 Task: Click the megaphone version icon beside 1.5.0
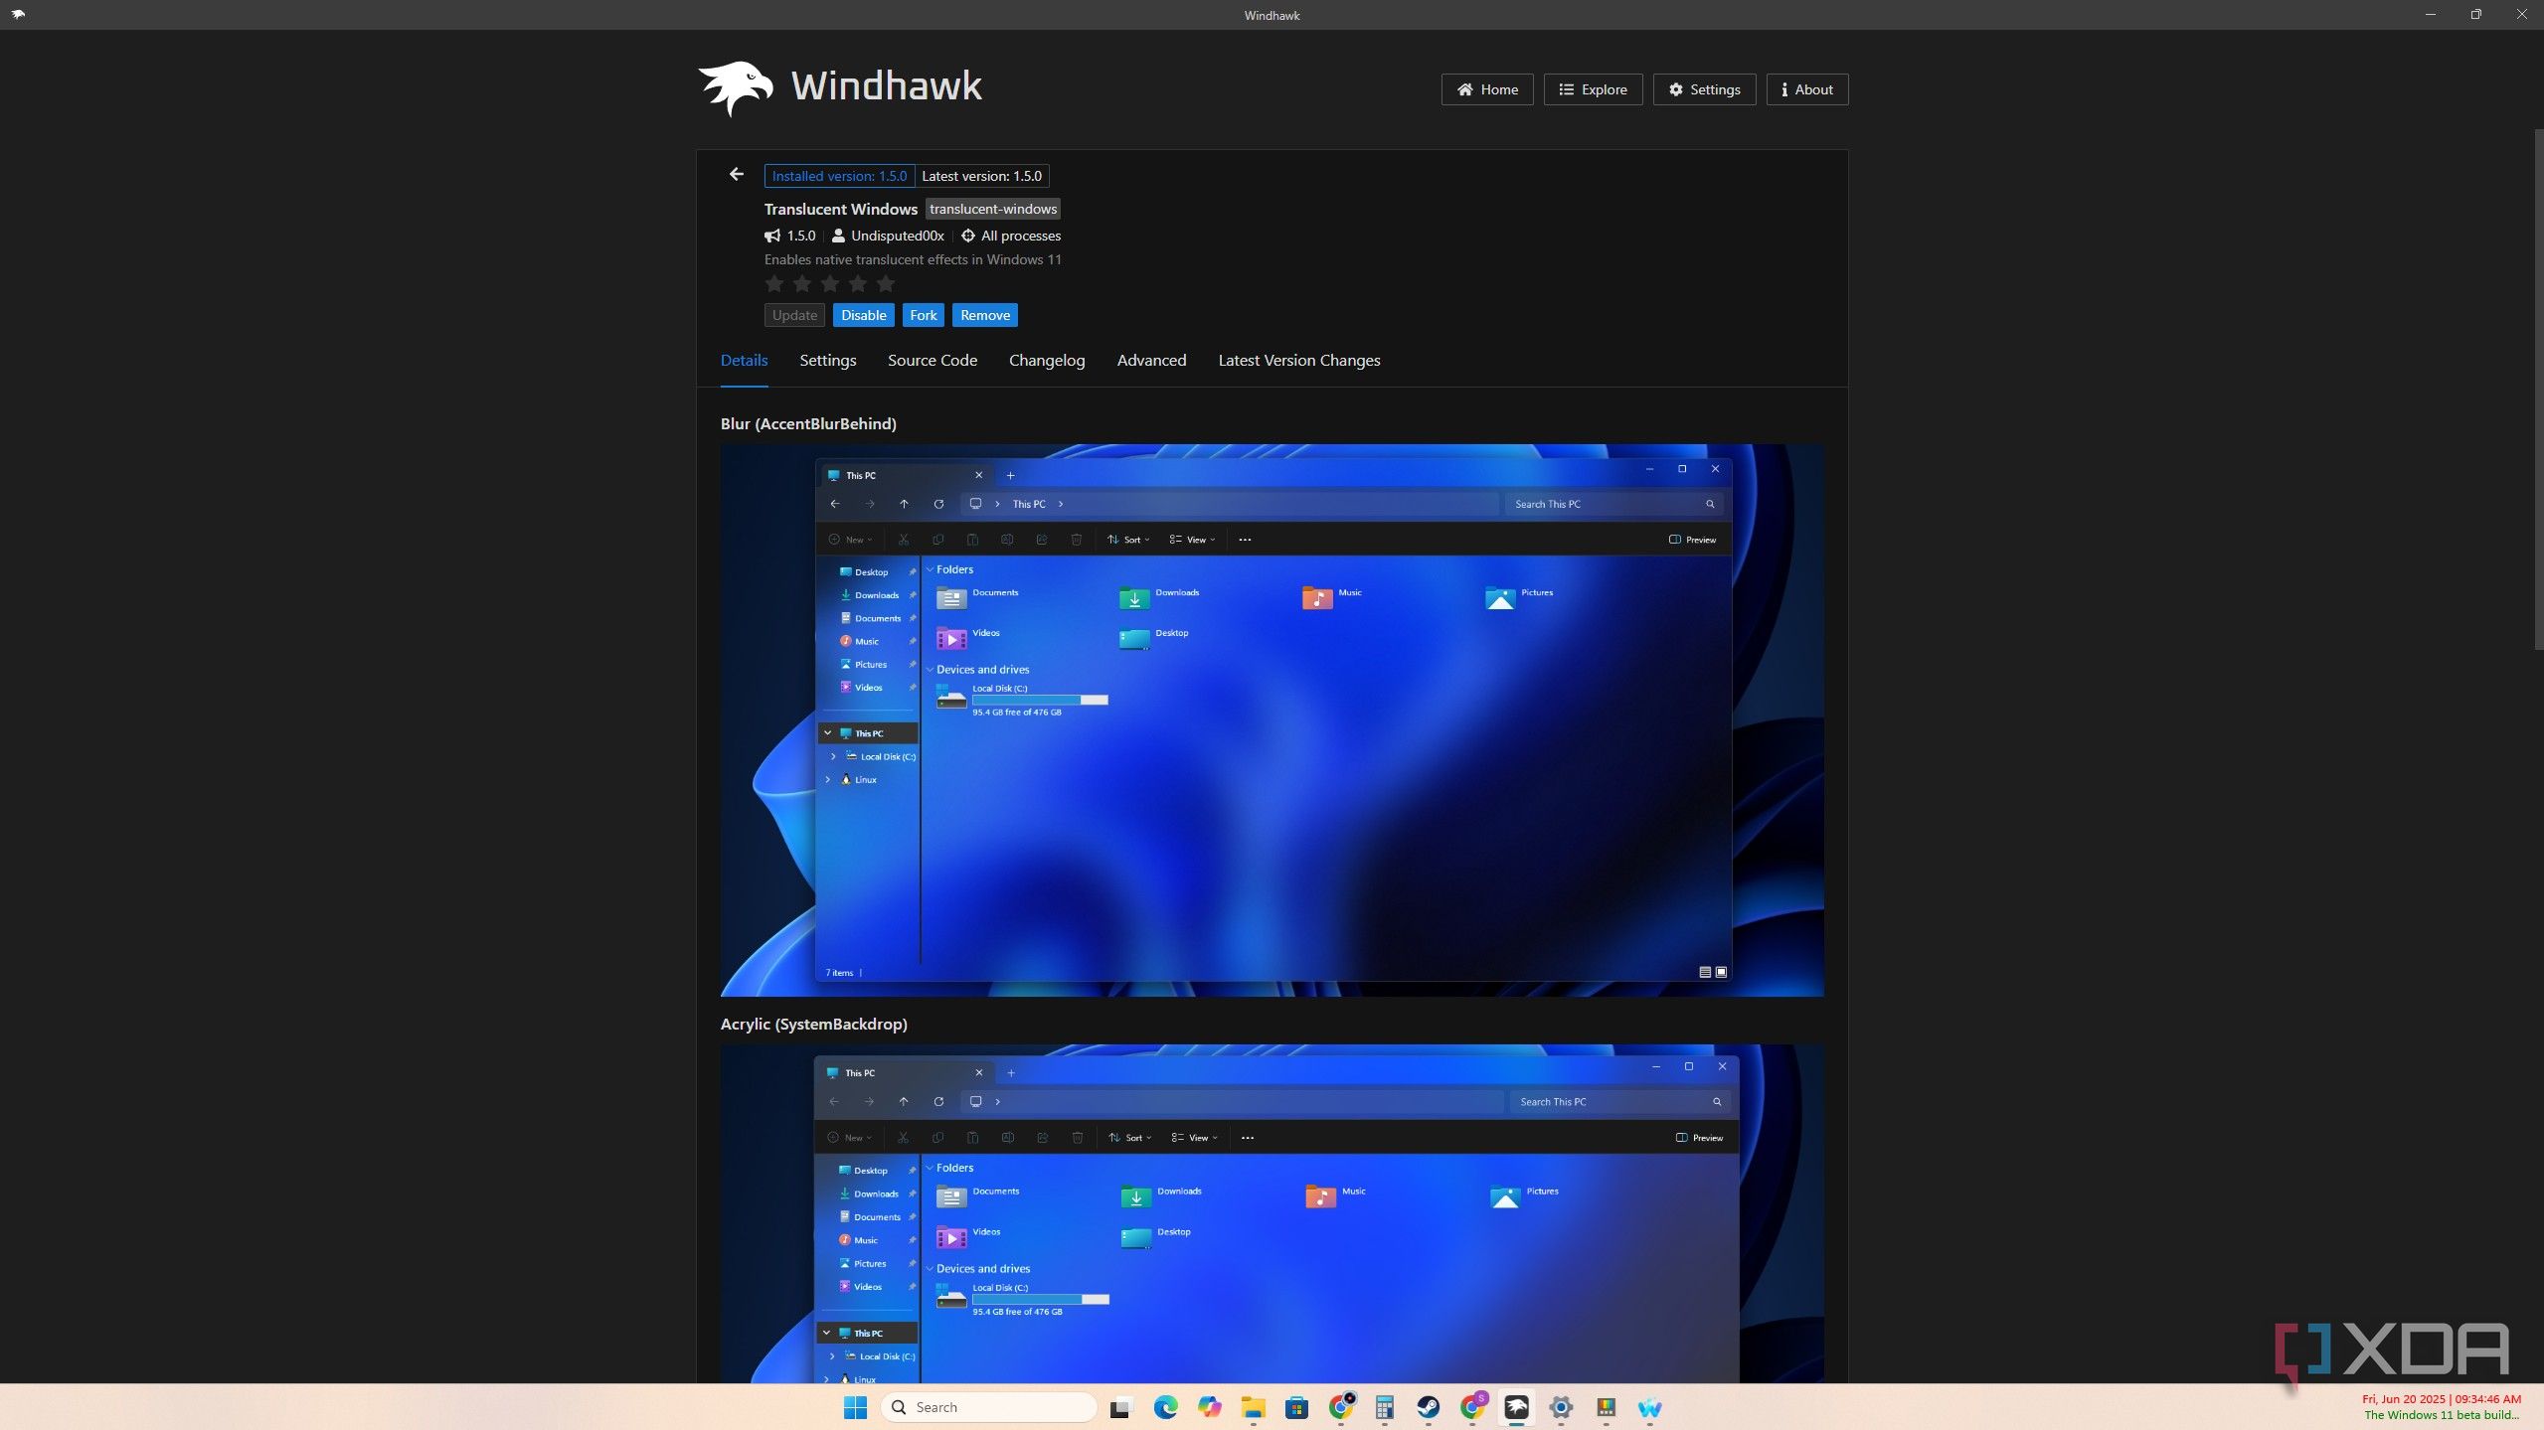(772, 237)
